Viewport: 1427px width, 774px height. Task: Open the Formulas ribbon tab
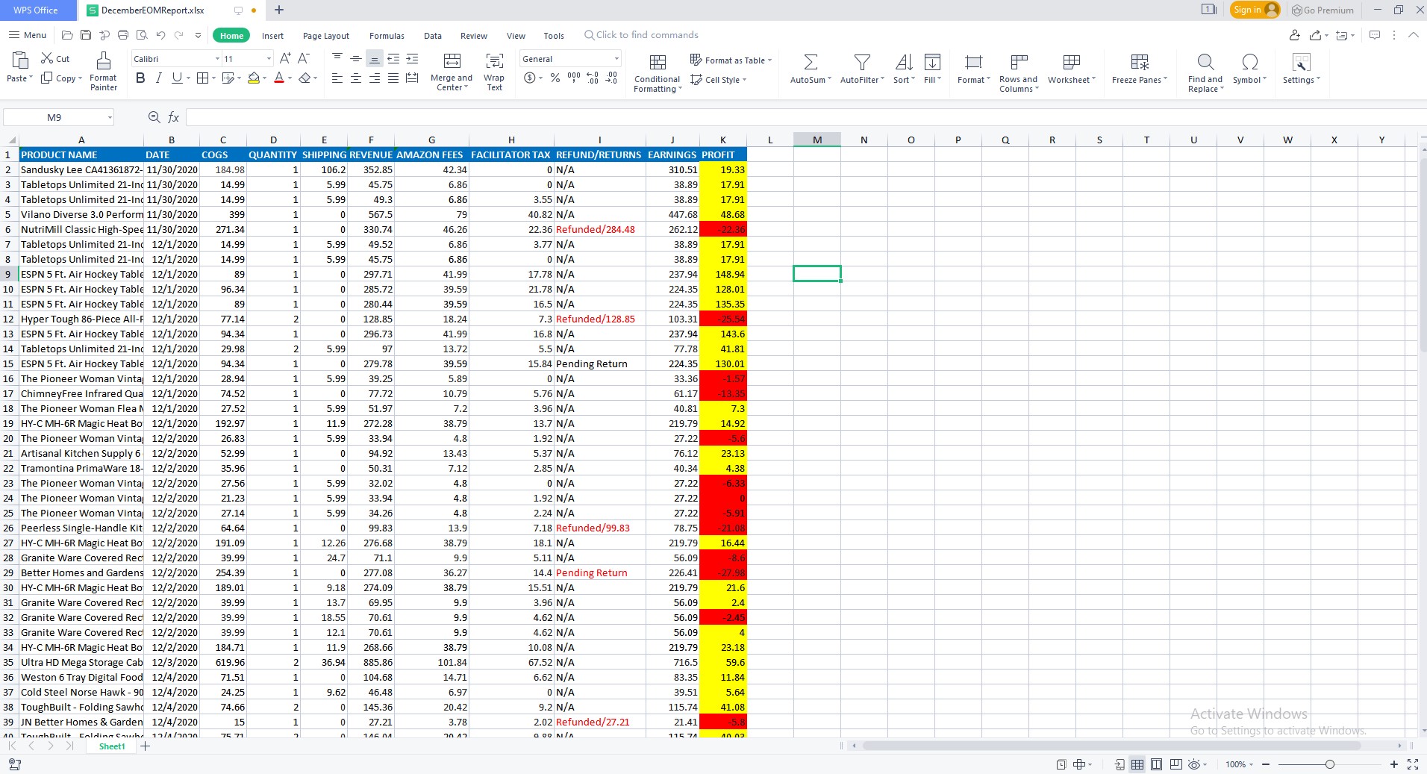pyautogui.click(x=387, y=36)
